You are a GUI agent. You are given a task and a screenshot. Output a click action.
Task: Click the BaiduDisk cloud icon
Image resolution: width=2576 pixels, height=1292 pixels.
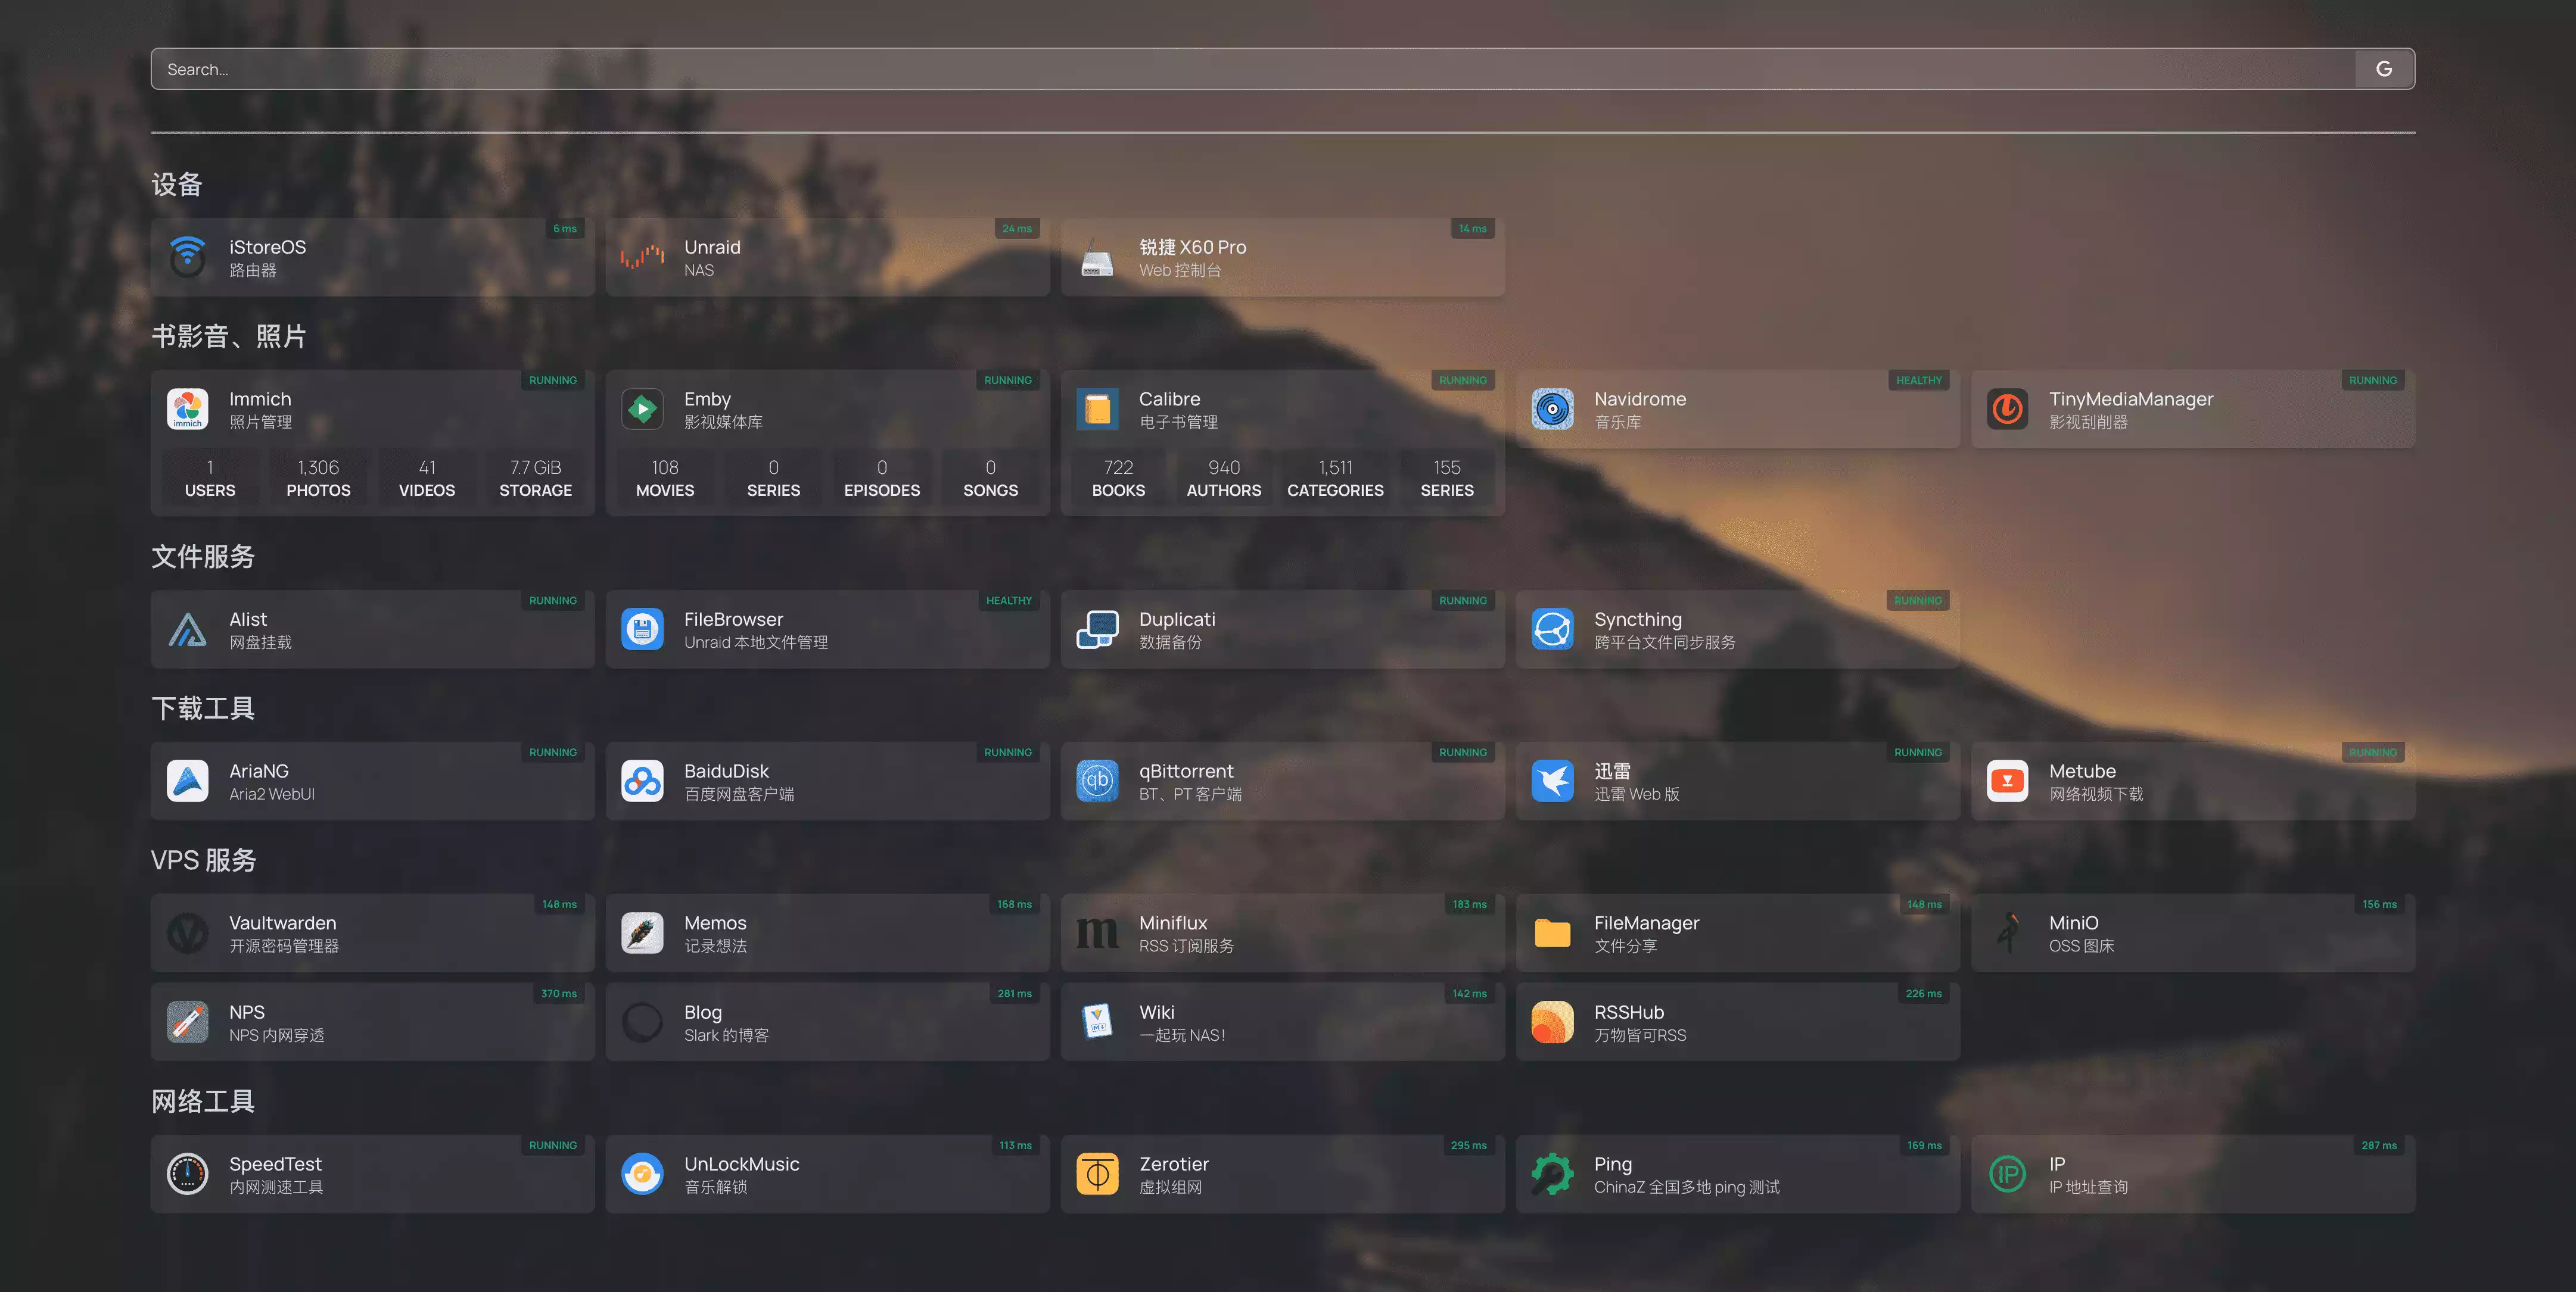point(642,781)
